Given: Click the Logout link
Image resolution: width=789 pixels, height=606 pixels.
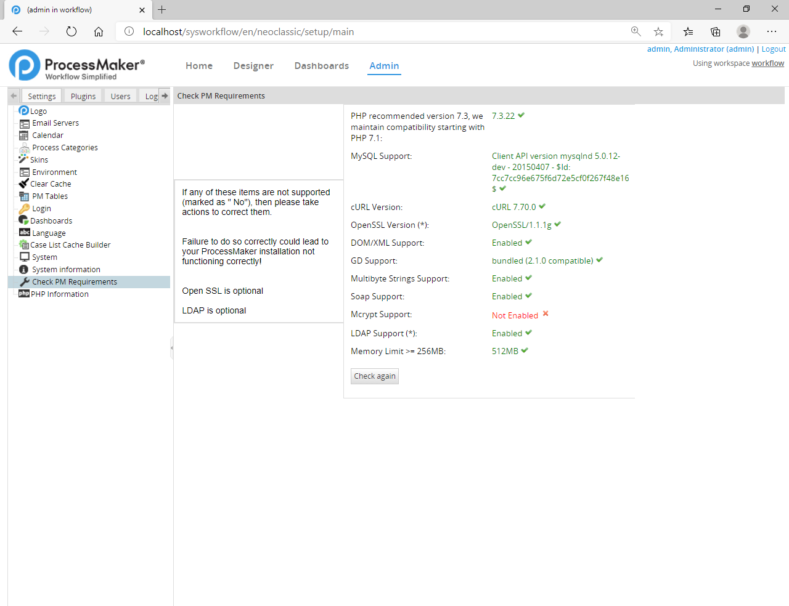Looking at the screenshot, I should (774, 49).
